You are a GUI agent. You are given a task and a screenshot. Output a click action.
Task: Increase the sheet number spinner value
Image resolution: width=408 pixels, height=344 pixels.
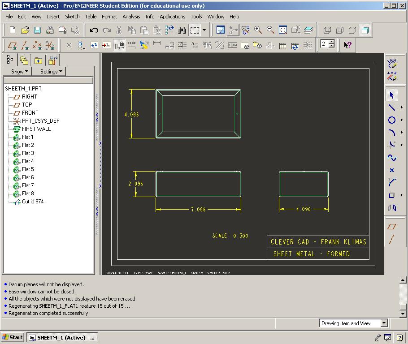click(x=332, y=42)
